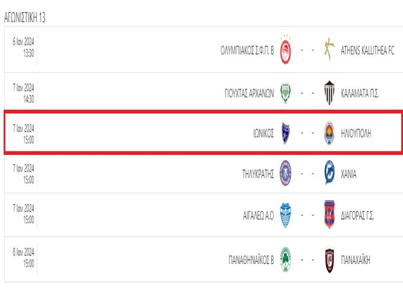
Task: Click the ATHENS KALLITHEA FC team name
Action: [368, 50]
